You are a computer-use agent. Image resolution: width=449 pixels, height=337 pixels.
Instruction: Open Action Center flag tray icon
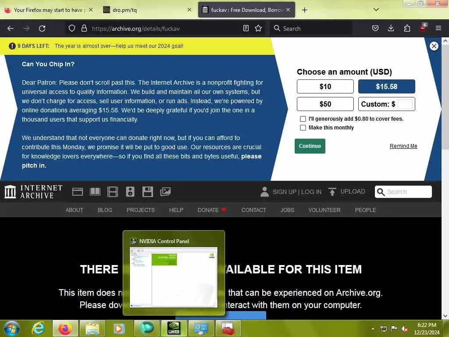point(394,329)
